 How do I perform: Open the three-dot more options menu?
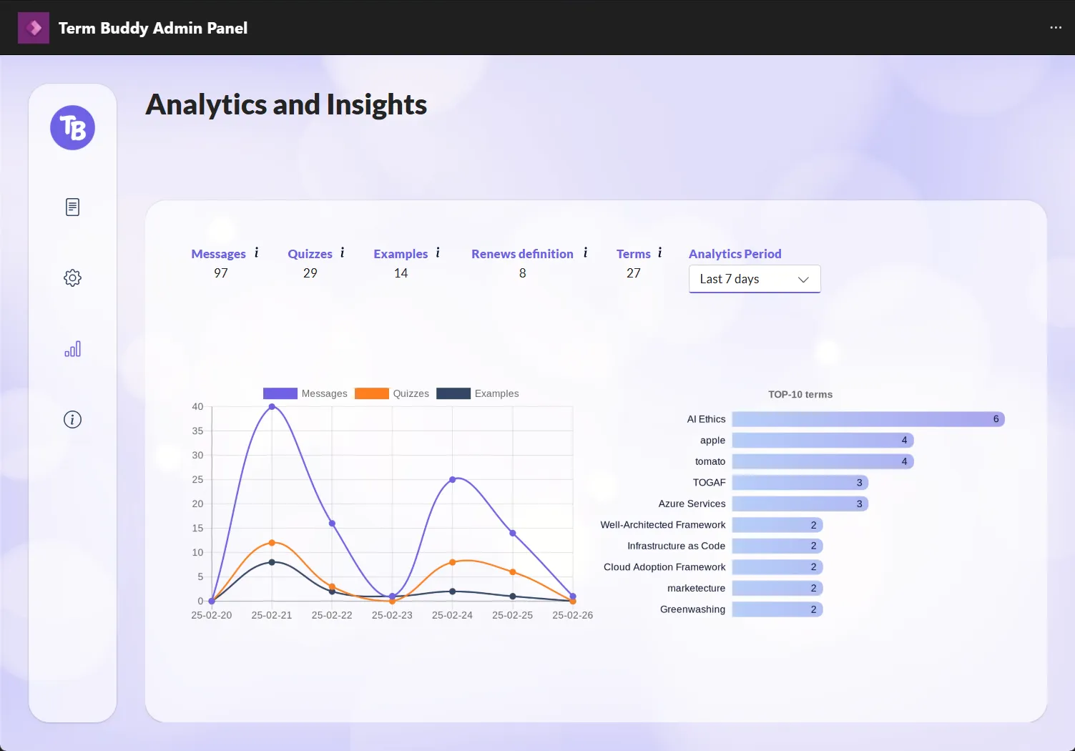point(1056,27)
